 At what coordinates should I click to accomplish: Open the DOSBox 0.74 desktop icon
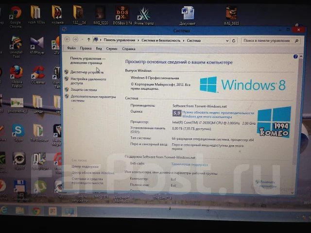tap(122, 16)
